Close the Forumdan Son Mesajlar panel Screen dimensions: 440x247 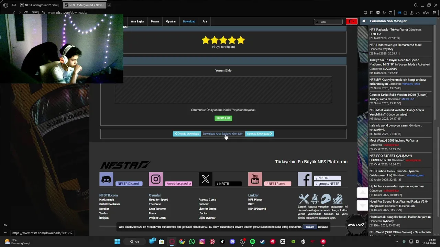coord(364,21)
